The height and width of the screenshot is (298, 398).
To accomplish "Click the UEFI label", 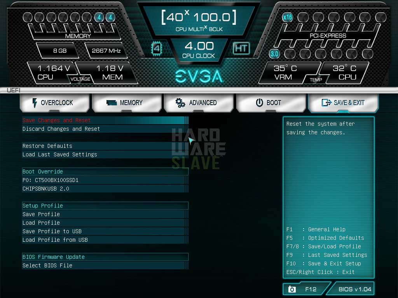I will click(14, 90).
